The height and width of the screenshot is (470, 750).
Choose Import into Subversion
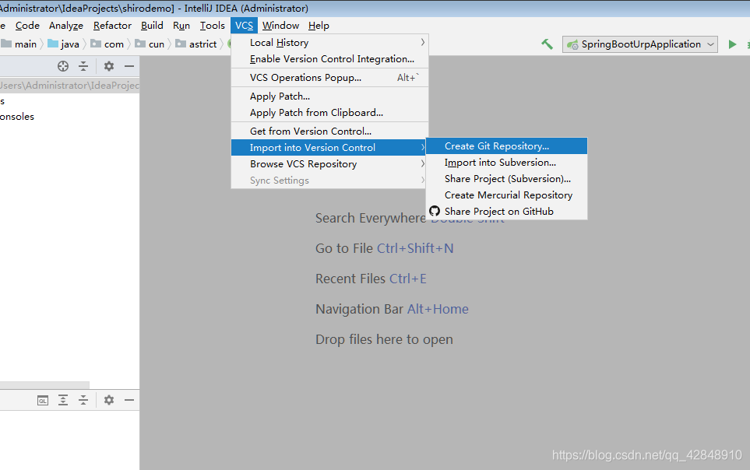(x=506, y=162)
